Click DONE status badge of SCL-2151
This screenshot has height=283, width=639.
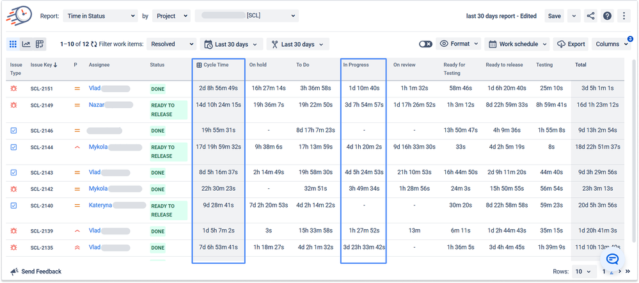(158, 88)
